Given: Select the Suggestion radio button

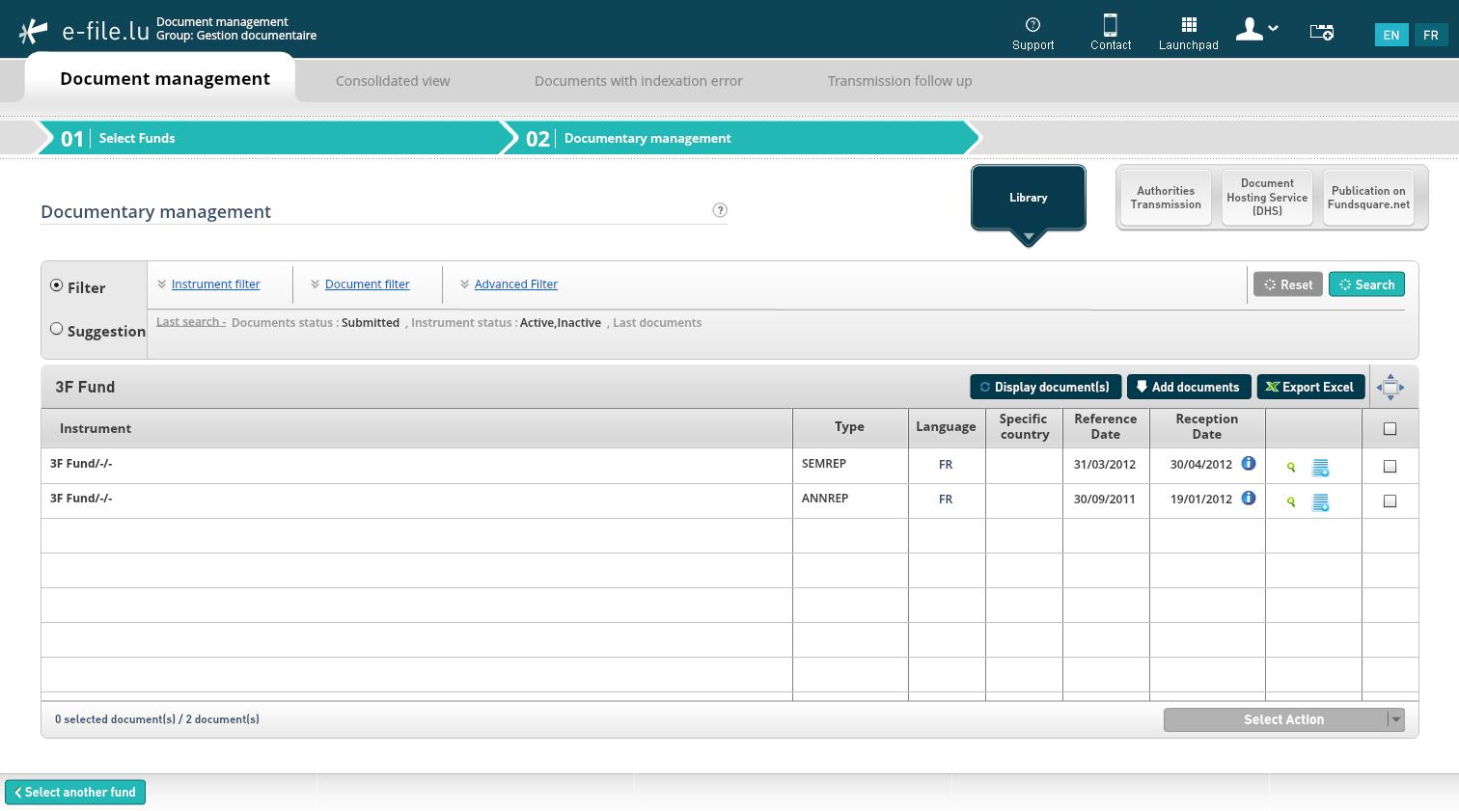Looking at the screenshot, I should coord(57,330).
